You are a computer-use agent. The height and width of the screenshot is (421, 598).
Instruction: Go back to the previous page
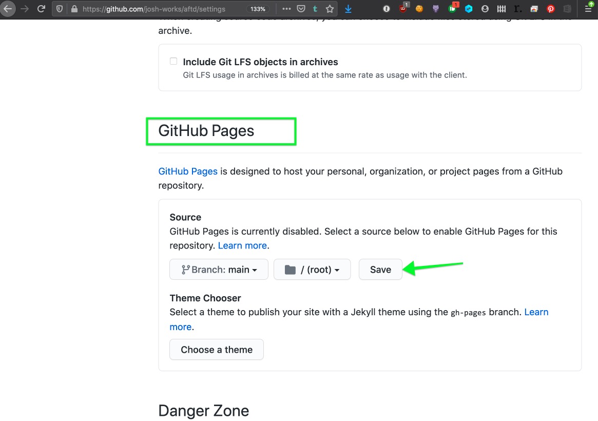[x=8, y=9]
